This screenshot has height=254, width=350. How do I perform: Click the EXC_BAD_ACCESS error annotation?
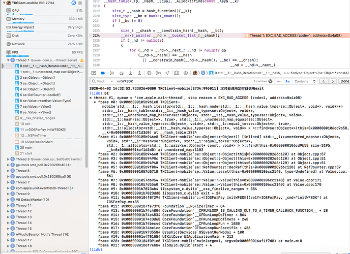(296, 36)
